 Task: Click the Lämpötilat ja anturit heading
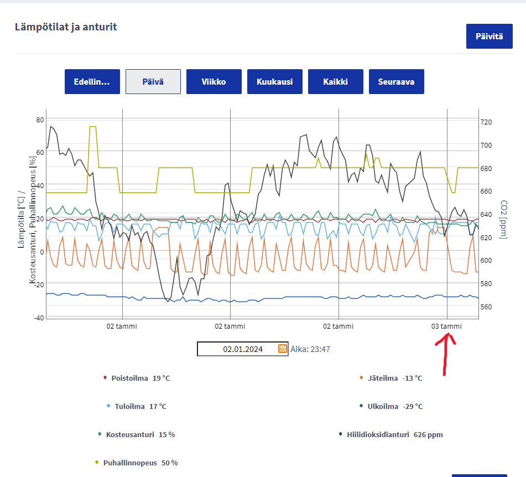(66, 27)
